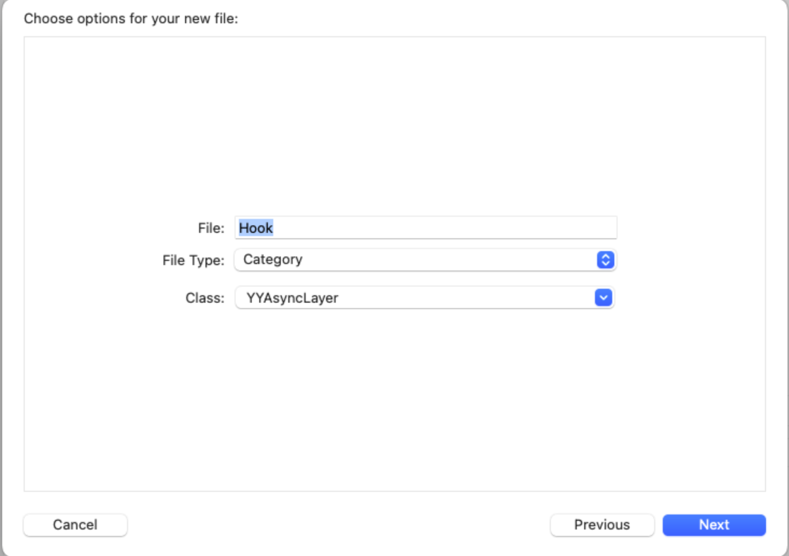Click the highlighted Hook text
The width and height of the screenshot is (789, 556).
point(256,228)
